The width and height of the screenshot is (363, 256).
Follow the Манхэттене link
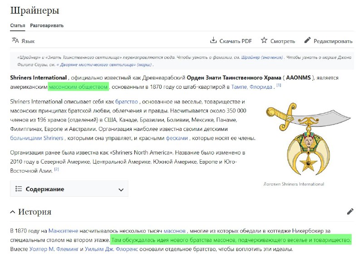63,231
